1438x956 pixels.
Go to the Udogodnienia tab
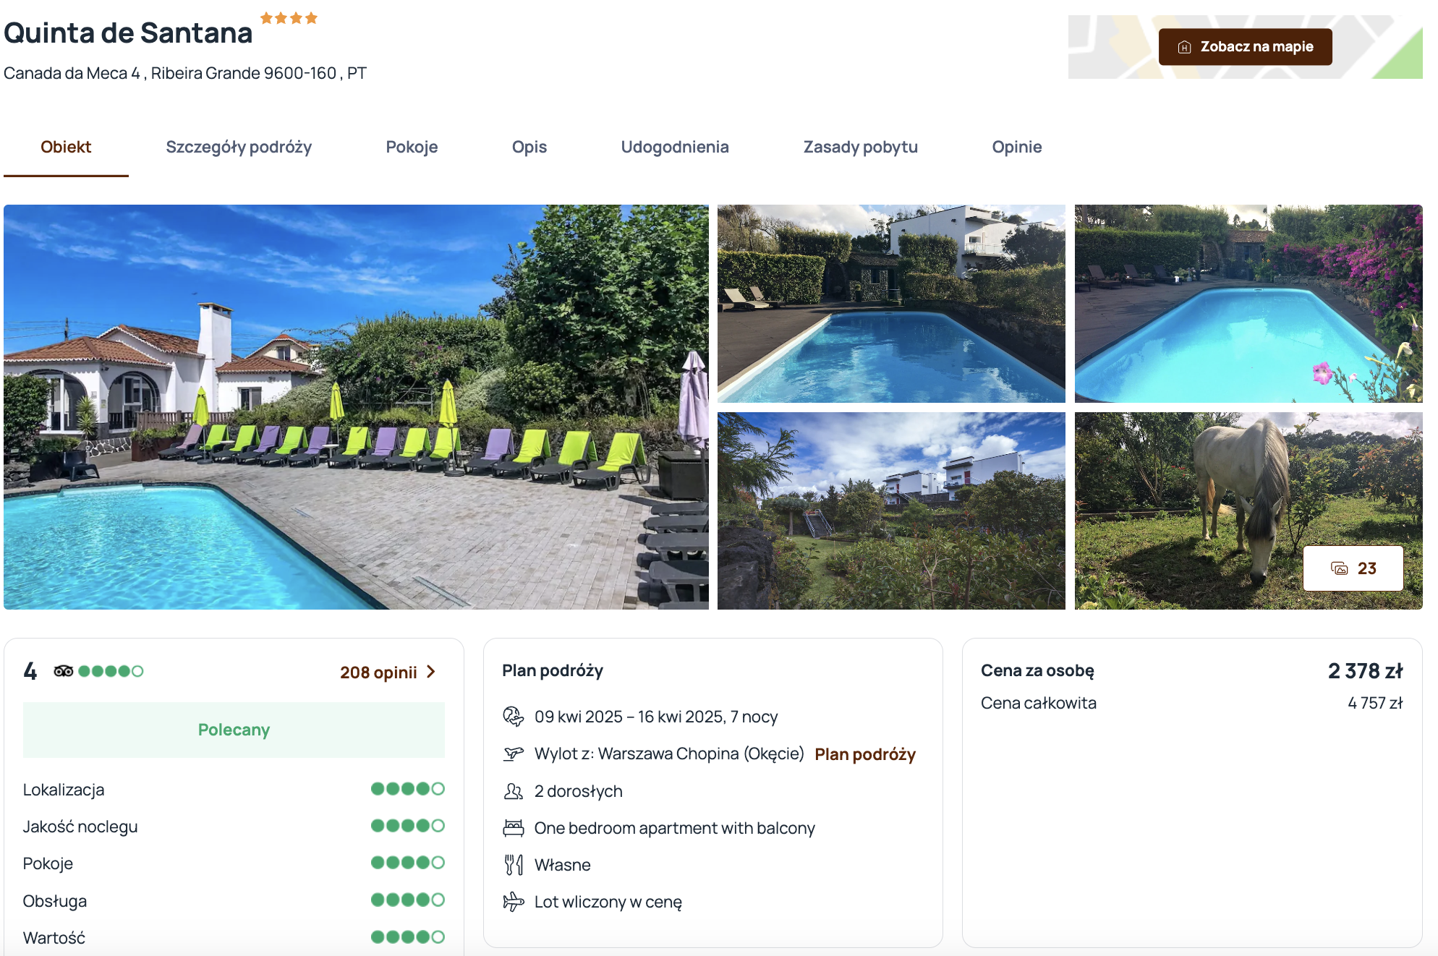[675, 147]
